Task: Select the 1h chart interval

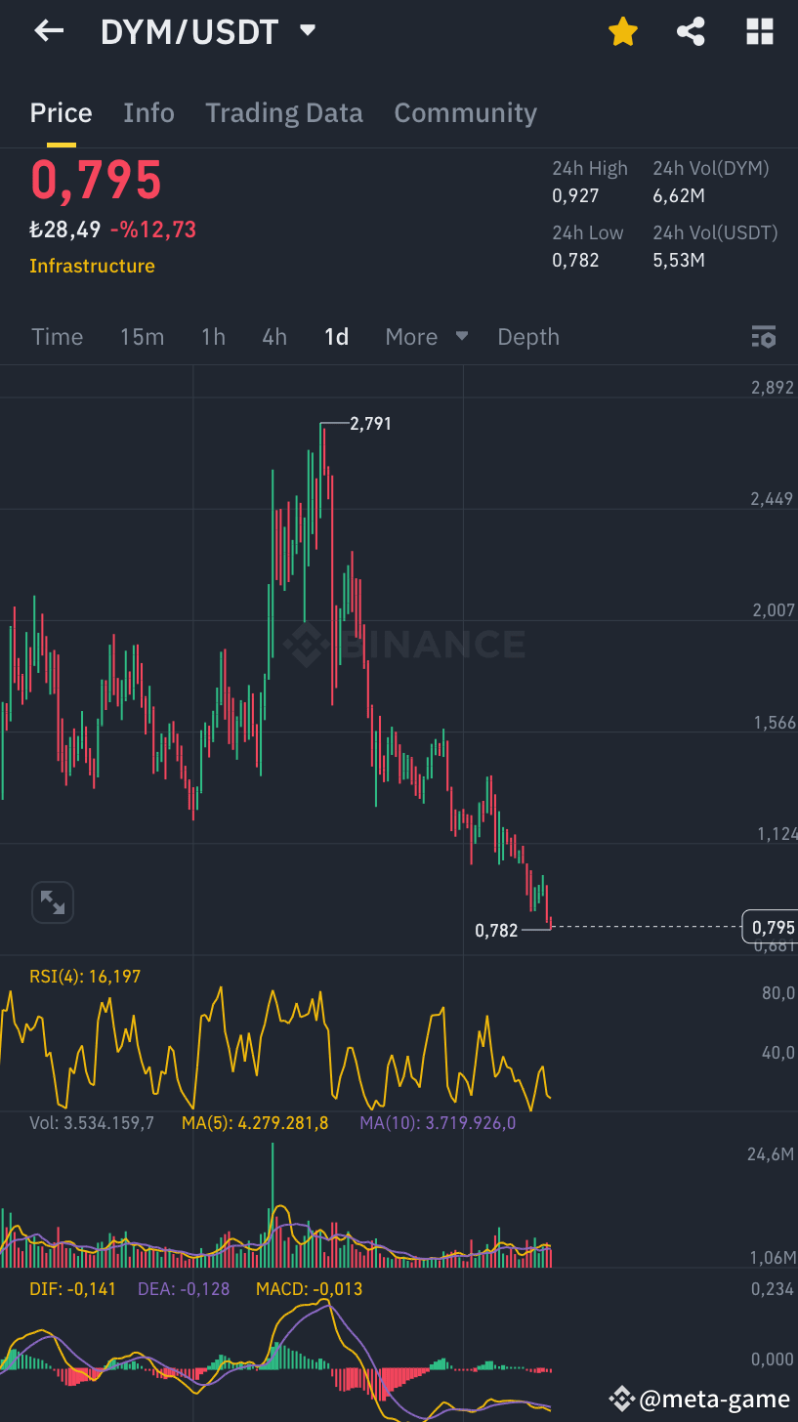Action: pos(213,337)
